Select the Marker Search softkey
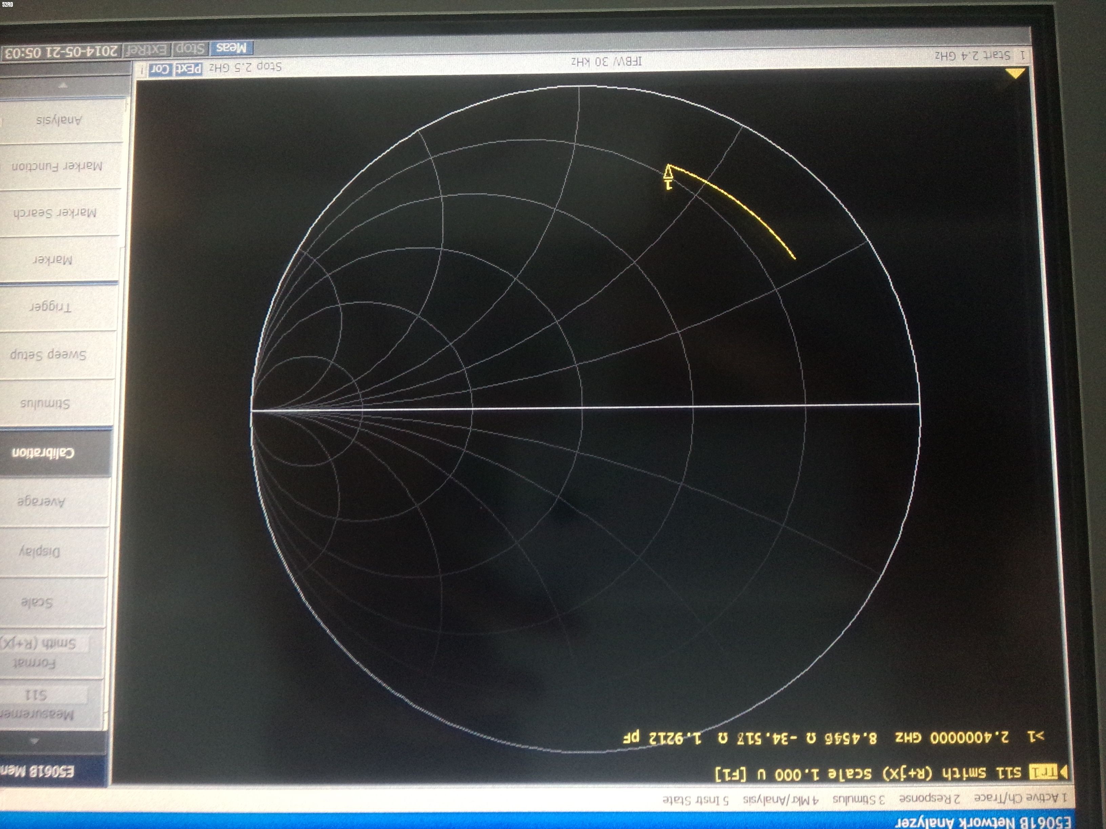This screenshot has height=829, width=1106. 61,212
